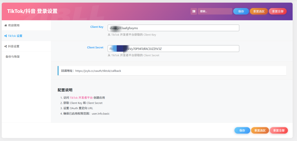The height and width of the screenshot is (141, 297).
Task: Click the home icon beside 欢迎使用
Action: tap(6, 25)
